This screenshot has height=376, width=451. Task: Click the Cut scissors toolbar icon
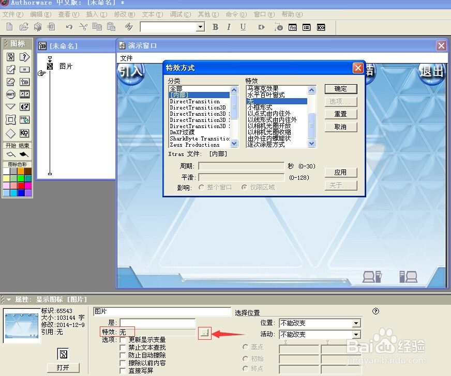[x=83, y=27]
